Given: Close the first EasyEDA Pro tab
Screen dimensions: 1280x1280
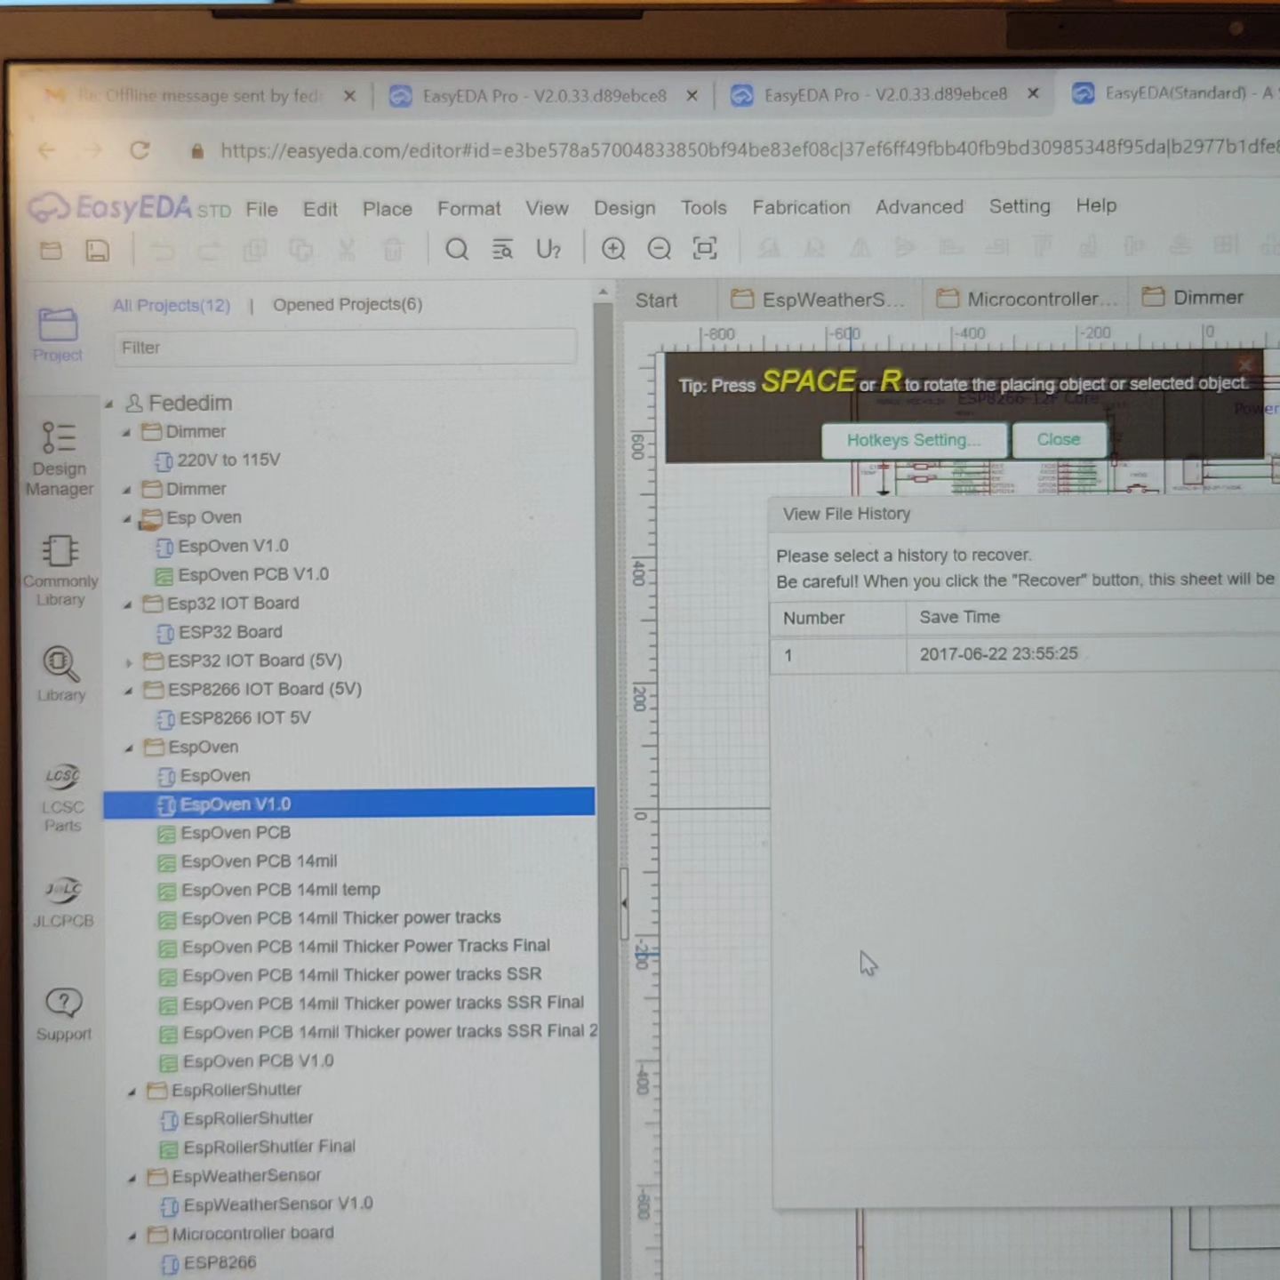Looking at the screenshot, I should coord(692,95).
